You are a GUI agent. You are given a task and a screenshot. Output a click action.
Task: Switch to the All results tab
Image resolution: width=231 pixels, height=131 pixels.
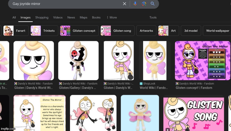click(x=14, y=17)
